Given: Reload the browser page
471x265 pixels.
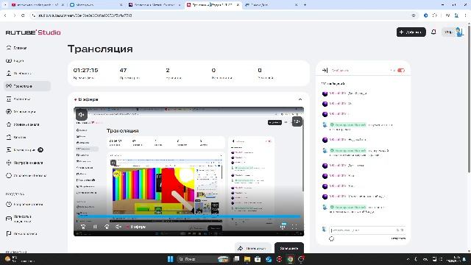Looking at the screenshot, I should click(x=23, y=15).
